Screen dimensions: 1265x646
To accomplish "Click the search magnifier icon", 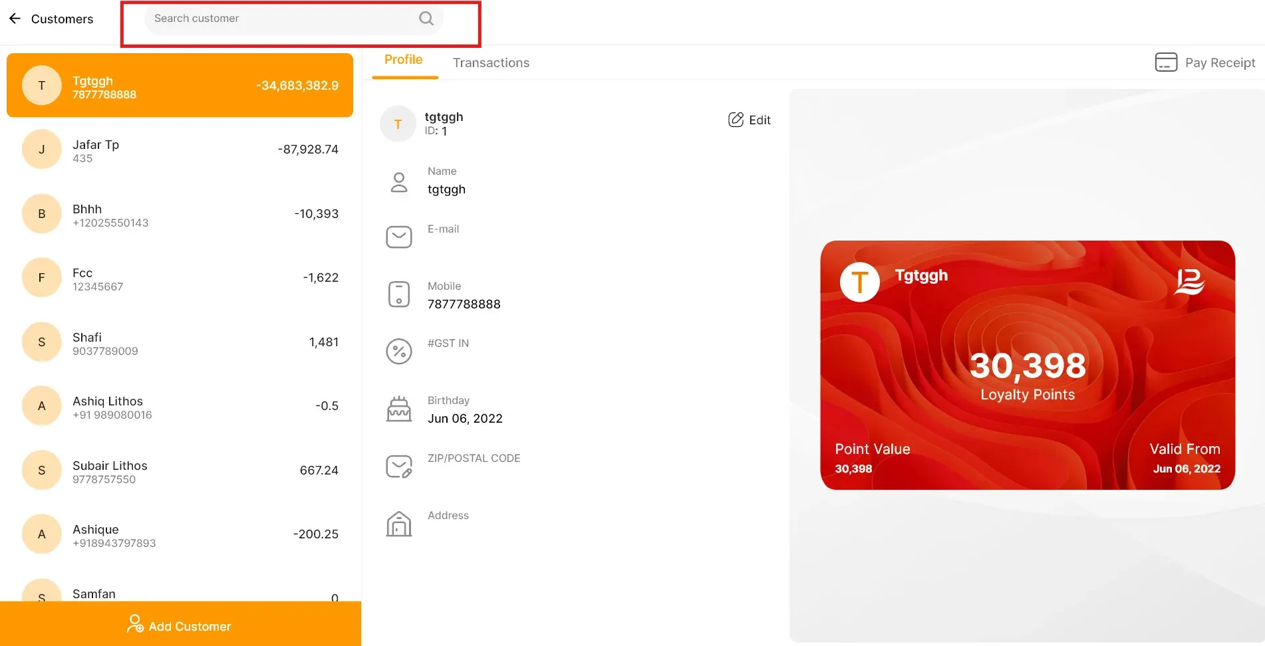I will tap(426, 19).
